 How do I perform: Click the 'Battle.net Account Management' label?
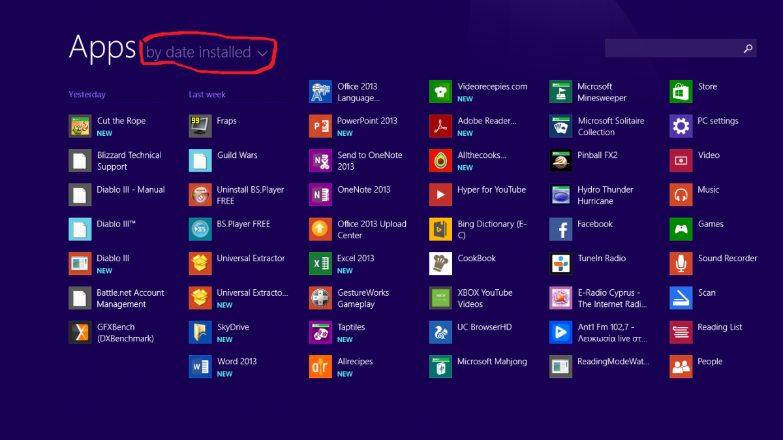coord(130,298)
